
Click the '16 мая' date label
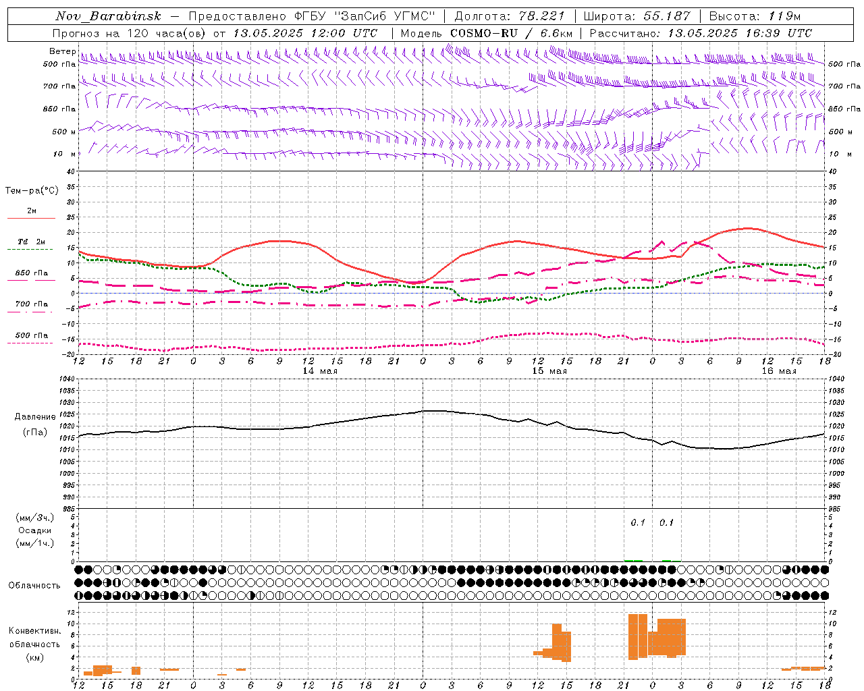click(779, 371)
